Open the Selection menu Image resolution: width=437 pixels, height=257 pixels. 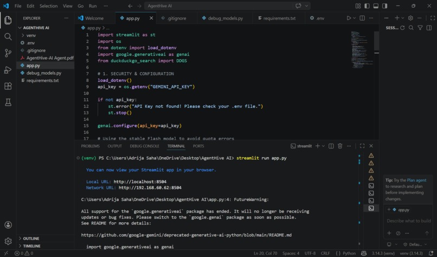click(48, 6)
